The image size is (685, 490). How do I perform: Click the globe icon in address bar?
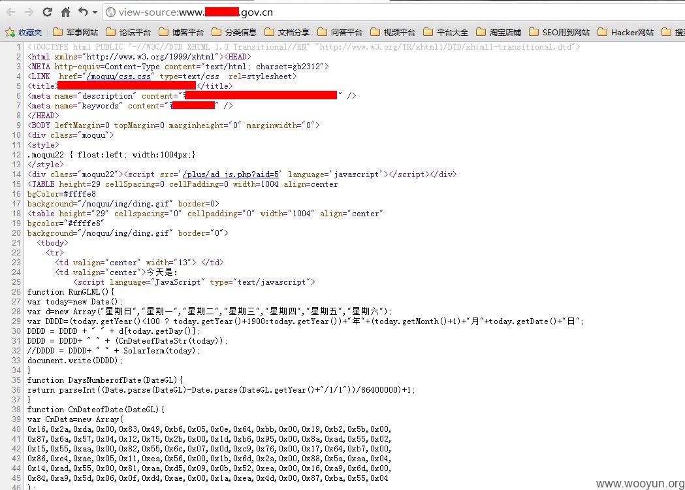[111, 12]
